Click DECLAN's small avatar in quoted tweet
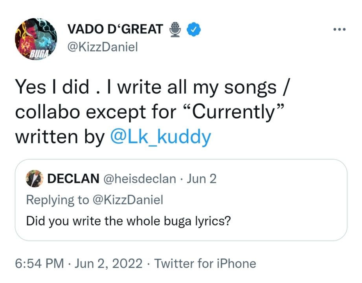This screenshot has height=283, width=362. (35, 179)
